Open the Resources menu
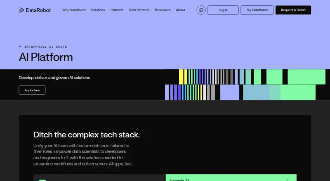Screen dimensions: 330x181 pyautogui.click(x=163, y=10)
